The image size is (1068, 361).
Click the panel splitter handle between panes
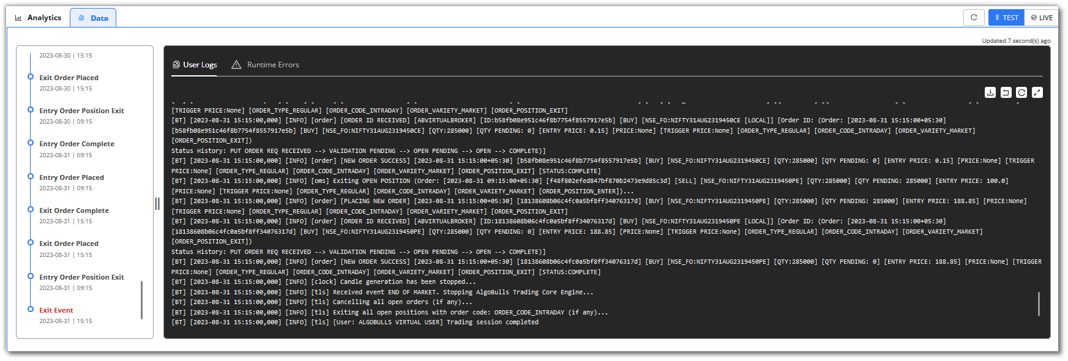click(x=157, y=204)
